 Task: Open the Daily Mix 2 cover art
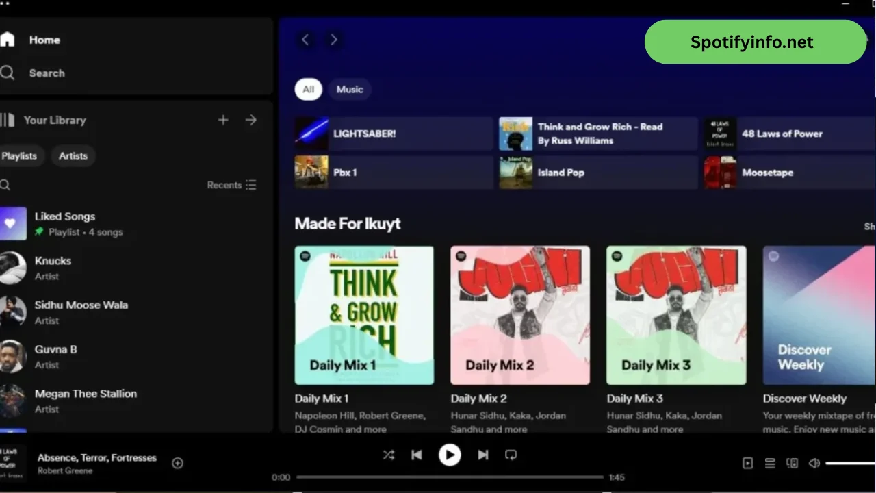(x=520, y=316)
